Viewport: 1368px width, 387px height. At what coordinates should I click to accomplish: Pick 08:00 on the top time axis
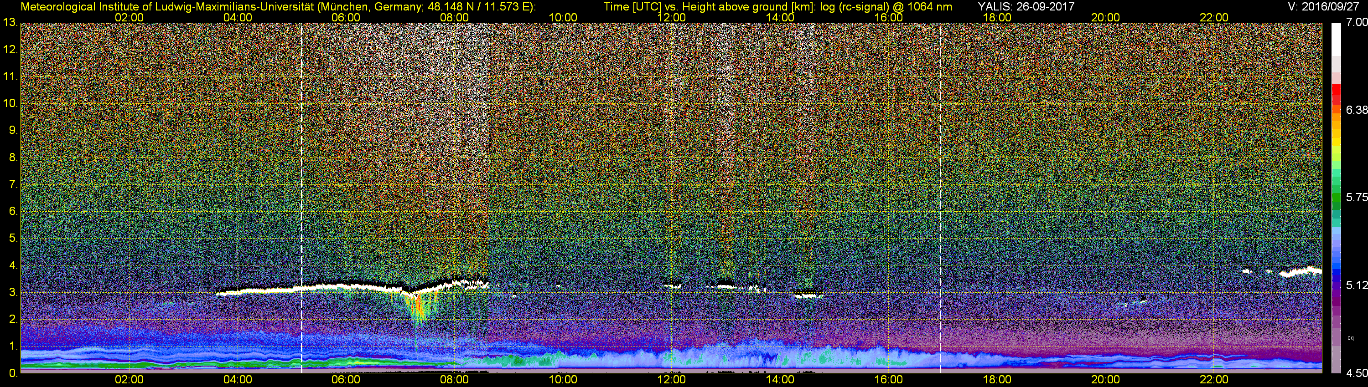pyautogui.click(x=455, y=17)
